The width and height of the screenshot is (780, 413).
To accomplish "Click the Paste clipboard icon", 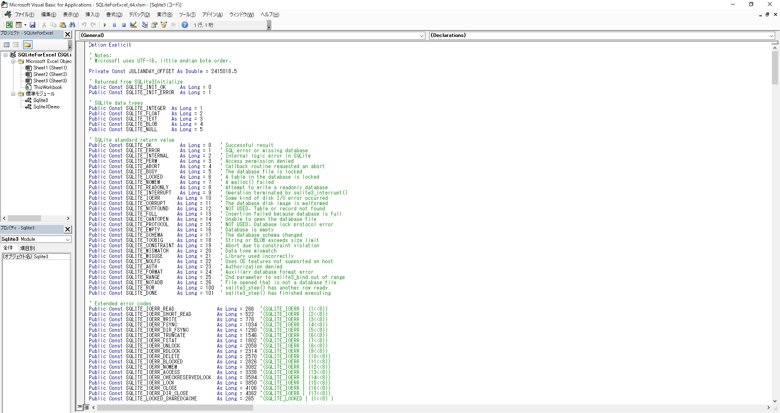I will pyautogui.click(x=63, y=25).
